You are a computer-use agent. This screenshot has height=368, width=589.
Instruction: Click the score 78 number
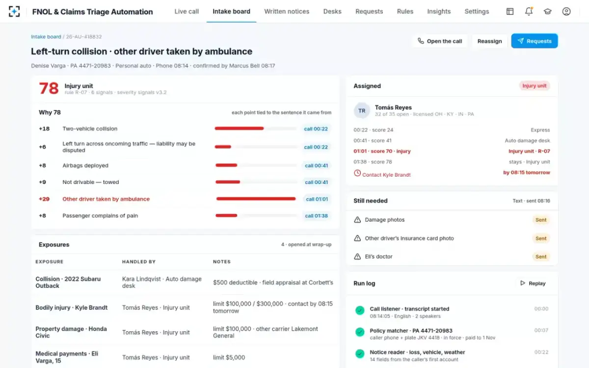point(49,88)
